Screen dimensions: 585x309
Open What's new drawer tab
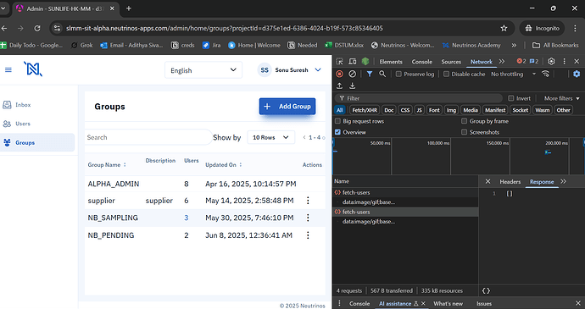(448, 304)
